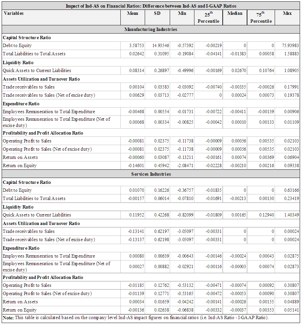Screen dimensions: 301x324
Task: Click the Mean column header
Action: [x=133, y=13]
